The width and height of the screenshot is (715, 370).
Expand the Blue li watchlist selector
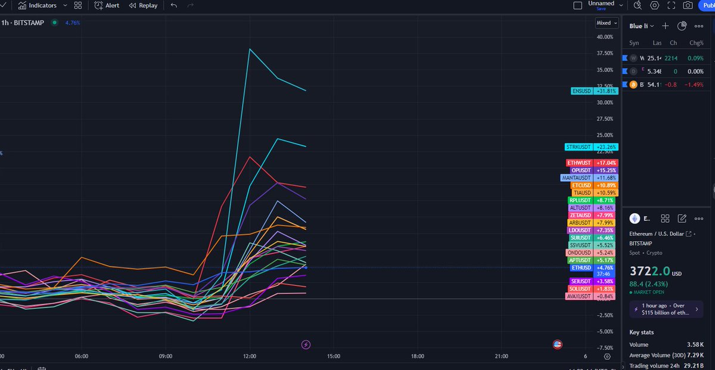tap(642, 26)
